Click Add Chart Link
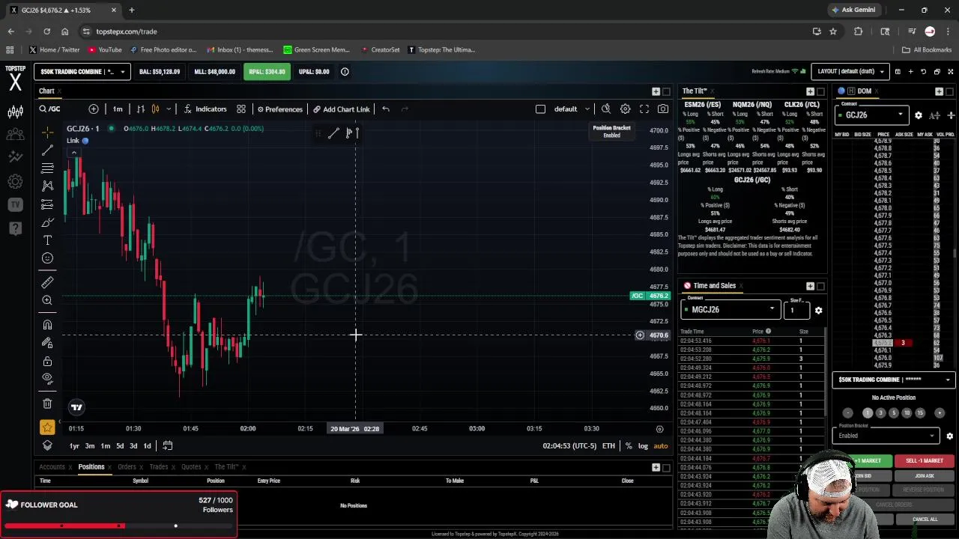Viewport: 959px width, 539px height. tap(342, 109)
